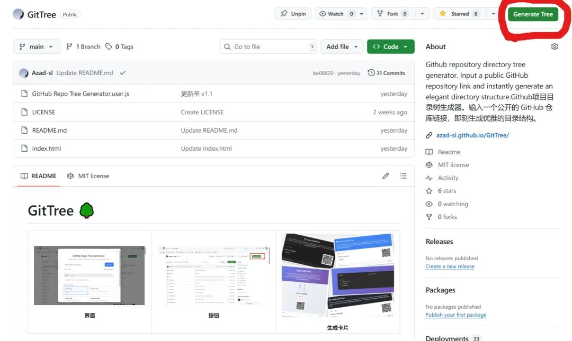The image size is (572, 341).
Task: Click the pencil edit icon on the README
Action: pos(386,176)
